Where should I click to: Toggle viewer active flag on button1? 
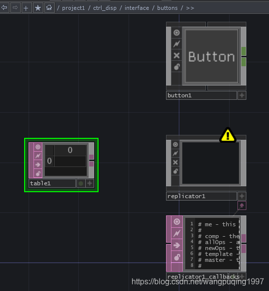coord(176,33)
